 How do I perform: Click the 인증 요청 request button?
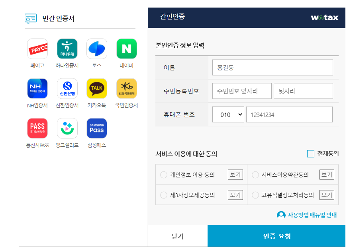(276, 236)
